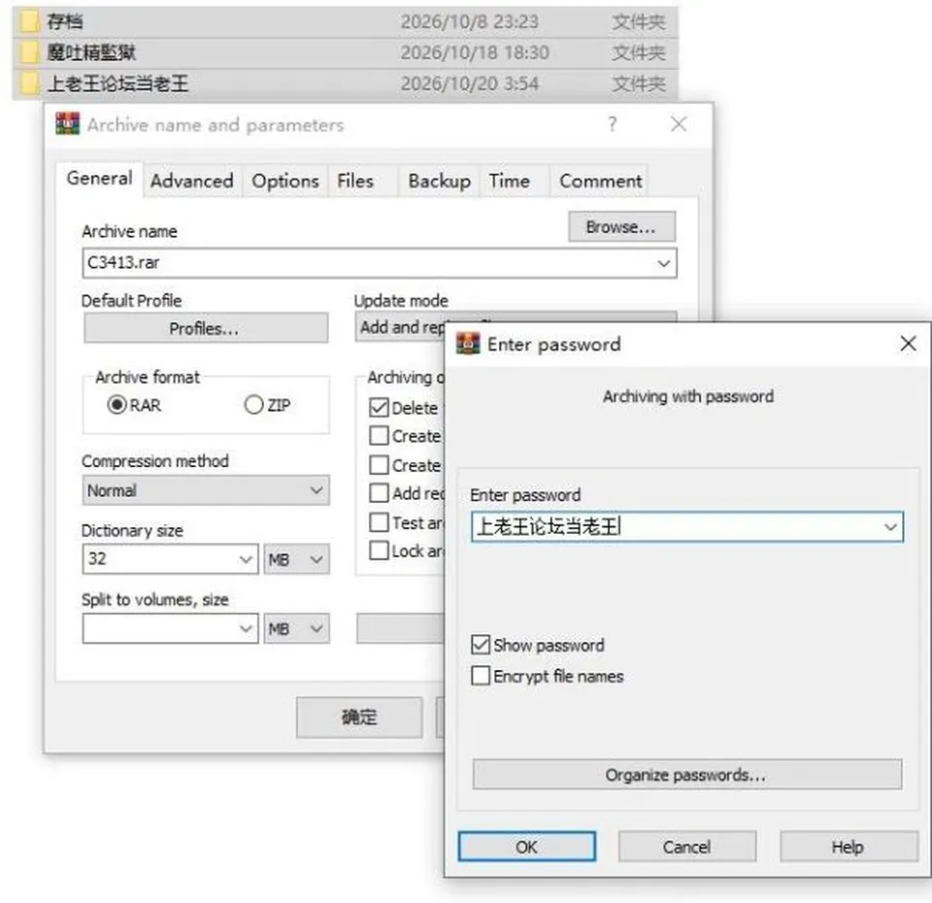This screenshot has height=903, width=932.
Task: Open the Dictionary size value dropdown
Action: [246, 559]
